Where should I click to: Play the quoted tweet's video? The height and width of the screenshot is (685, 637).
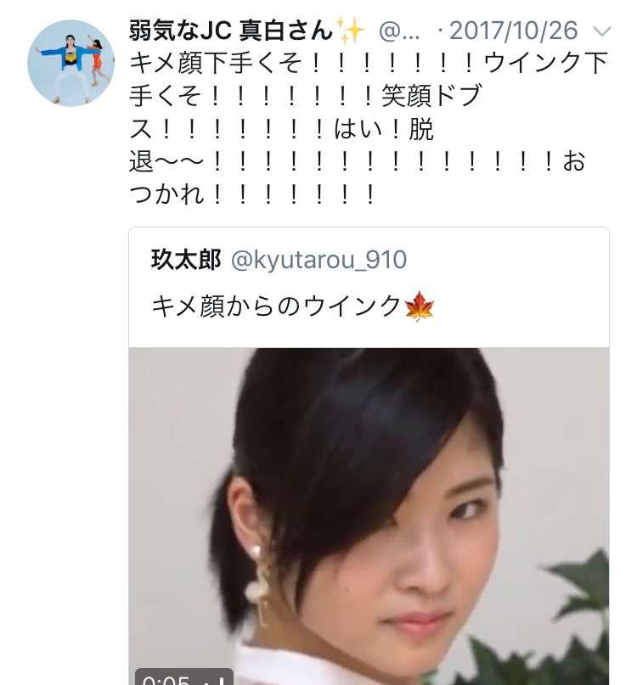tap(369, 515)
